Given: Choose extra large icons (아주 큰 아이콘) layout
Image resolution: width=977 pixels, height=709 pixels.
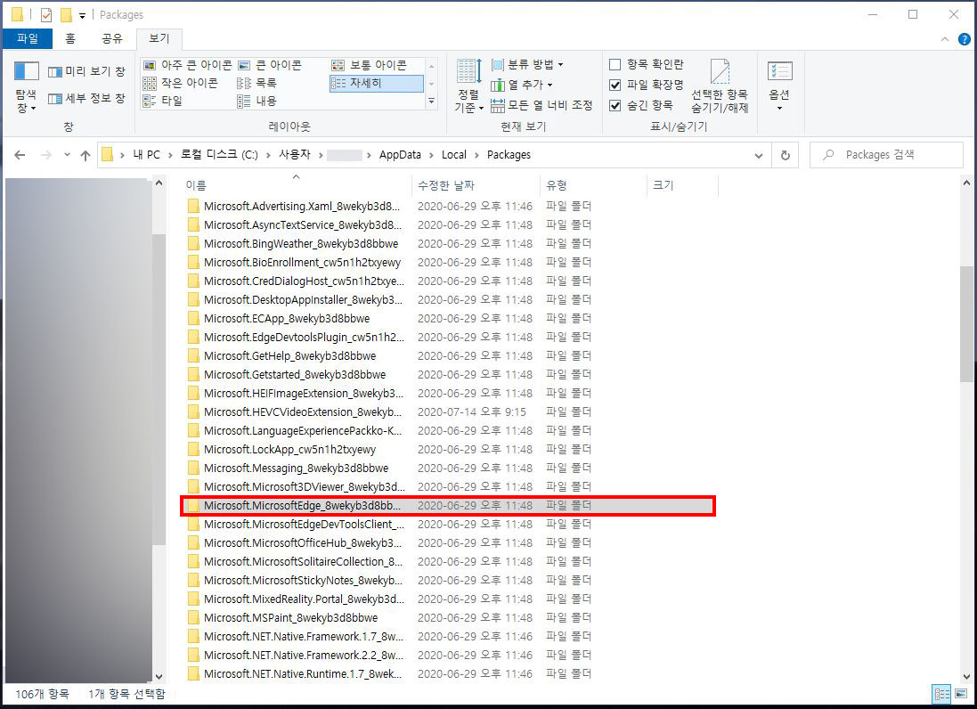Looking at the screenshot, I should point(188,65).
